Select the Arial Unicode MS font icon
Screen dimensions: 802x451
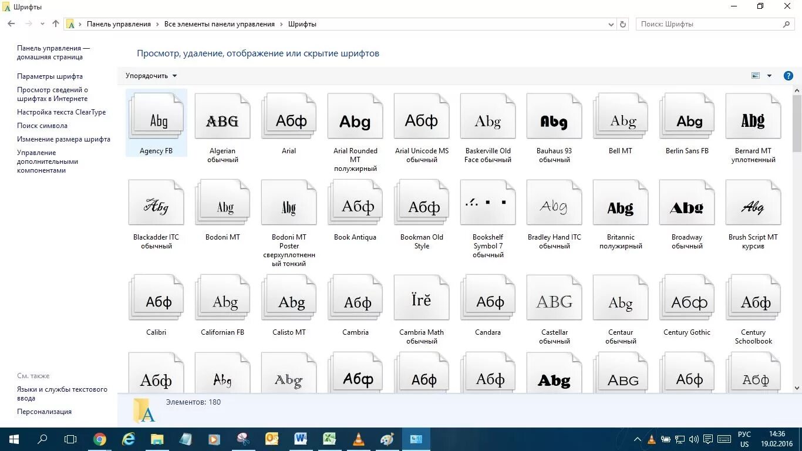[422, 116]
